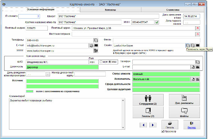Call the client phone via Skype icon
The height and width of the screenshot is (139, 213).
[x=96, y=40]
